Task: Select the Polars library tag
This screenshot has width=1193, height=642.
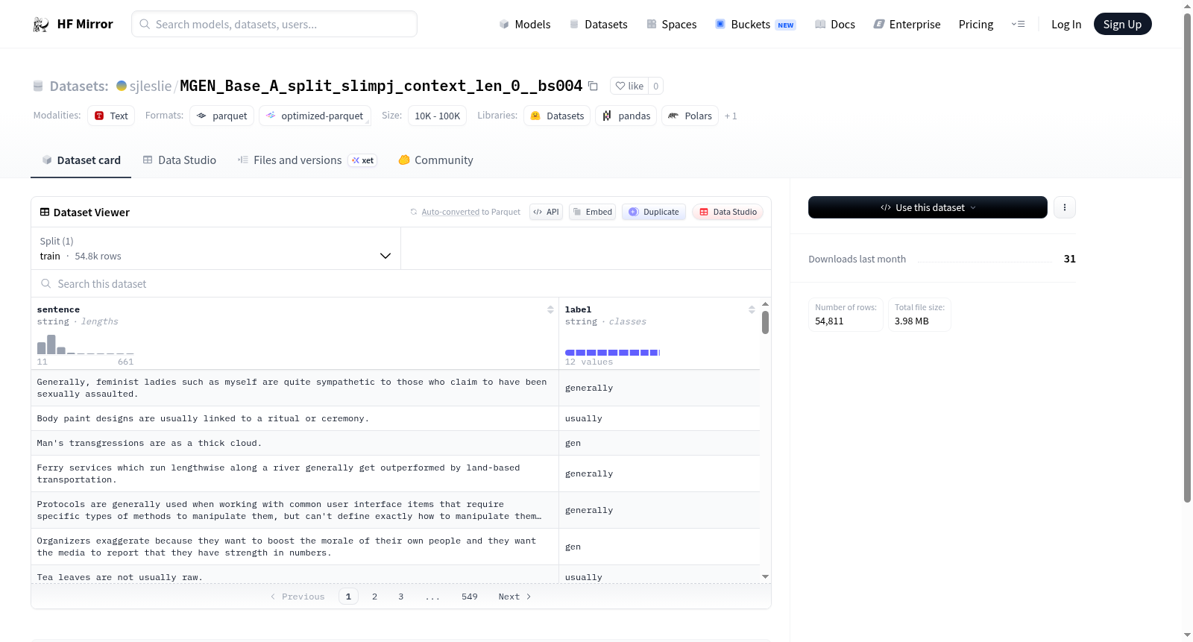Action: pos(690,116)
